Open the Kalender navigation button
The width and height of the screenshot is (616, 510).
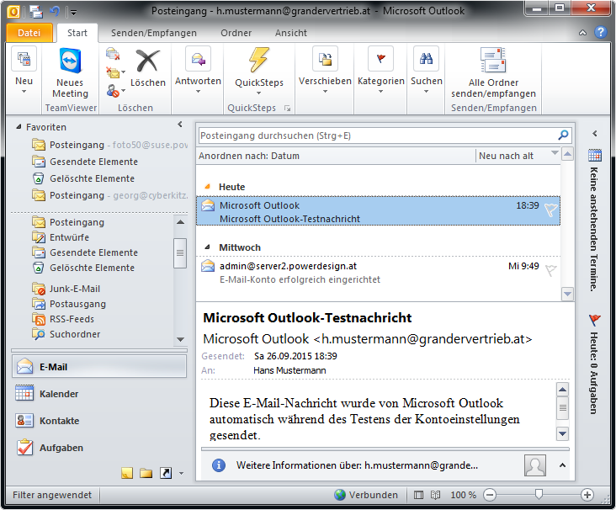coord(59,394)
